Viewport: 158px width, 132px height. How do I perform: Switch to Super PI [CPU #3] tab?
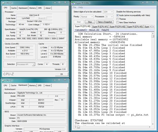135,27
